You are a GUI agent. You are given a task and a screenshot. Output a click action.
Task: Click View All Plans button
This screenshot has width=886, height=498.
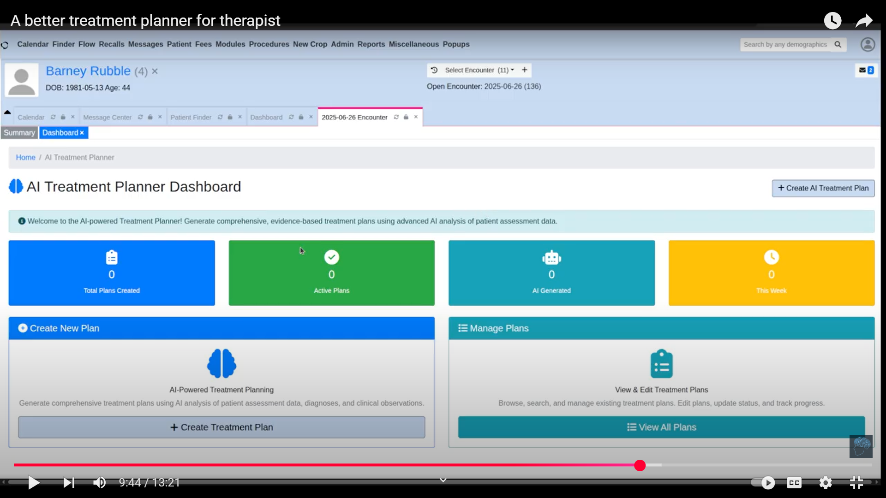(x=661, y=427)
